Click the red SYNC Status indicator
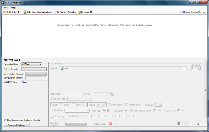 [110, 124]
